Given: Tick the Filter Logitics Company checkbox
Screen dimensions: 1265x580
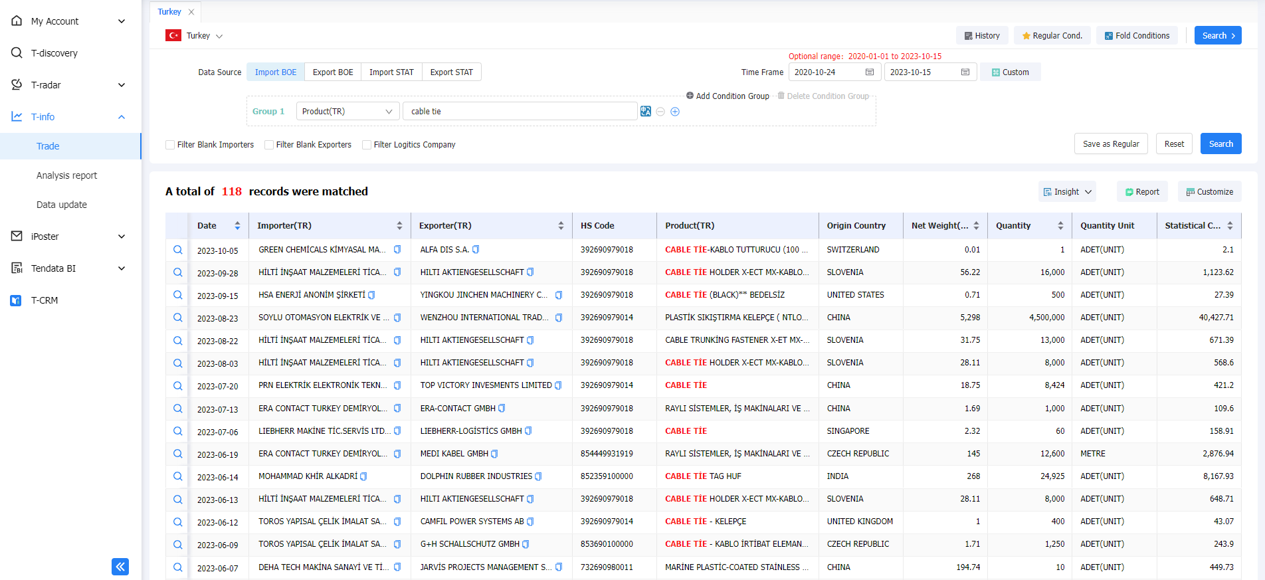Looking at the screenshot, I should coord(367,145).
